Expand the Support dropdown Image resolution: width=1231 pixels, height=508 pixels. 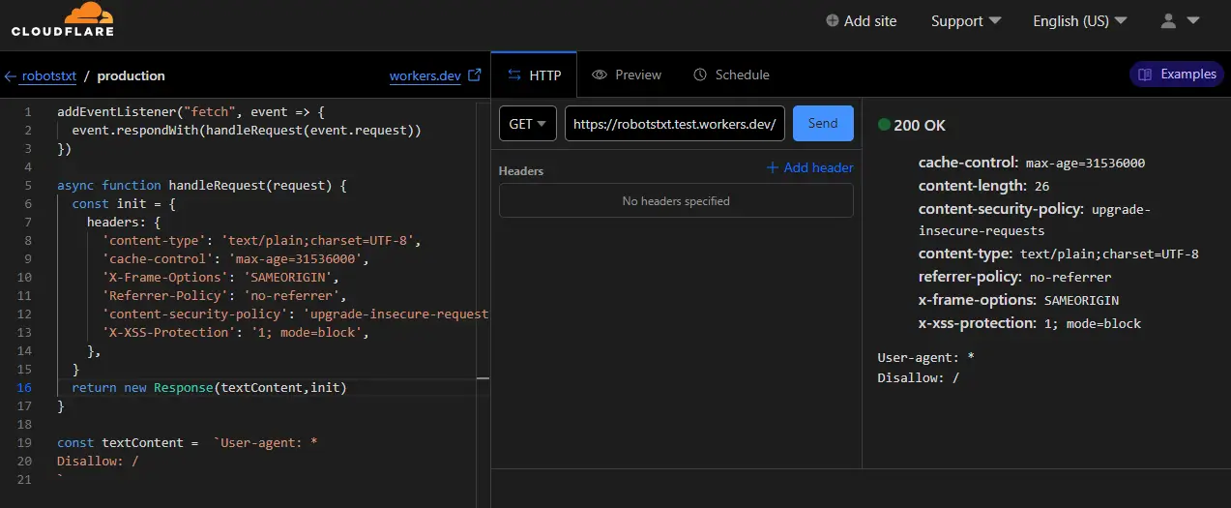[966, 20]
